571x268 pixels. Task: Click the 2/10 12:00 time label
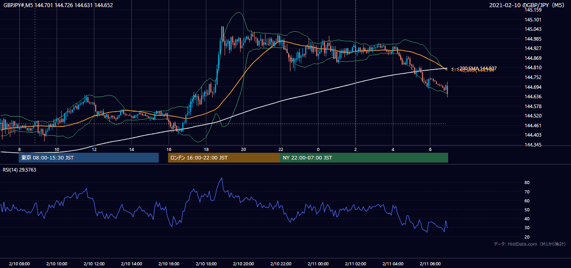(94, 264)
